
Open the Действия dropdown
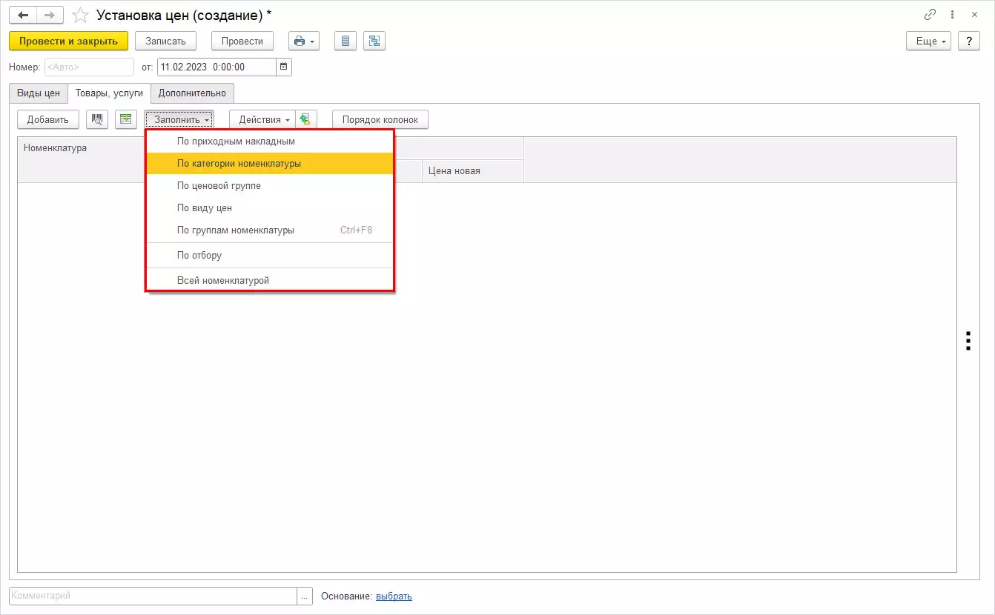click(x=262, y=119)
